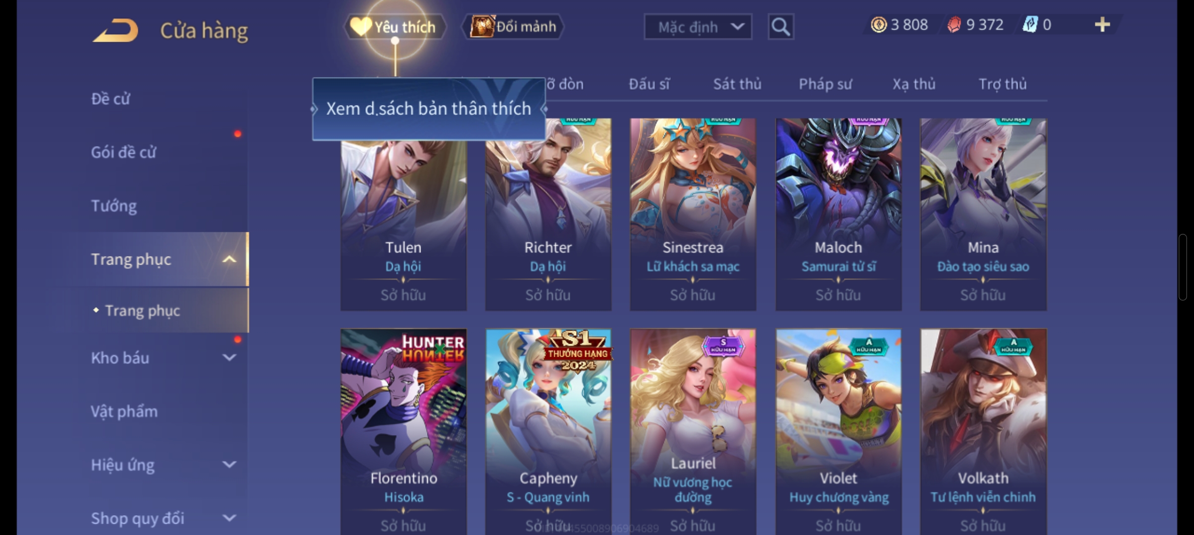
Task: Tap the blue voucher ticket icon
Action: 1030,25
